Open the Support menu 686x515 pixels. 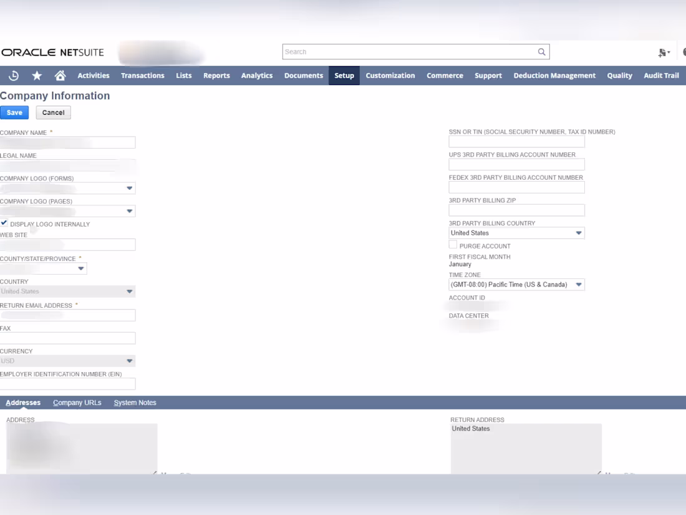tap(488, 76)
